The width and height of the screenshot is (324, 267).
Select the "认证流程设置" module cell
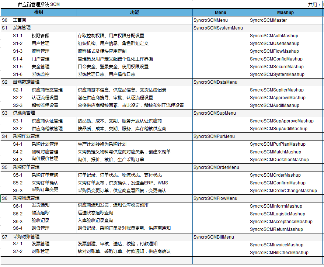coord(45,97)
